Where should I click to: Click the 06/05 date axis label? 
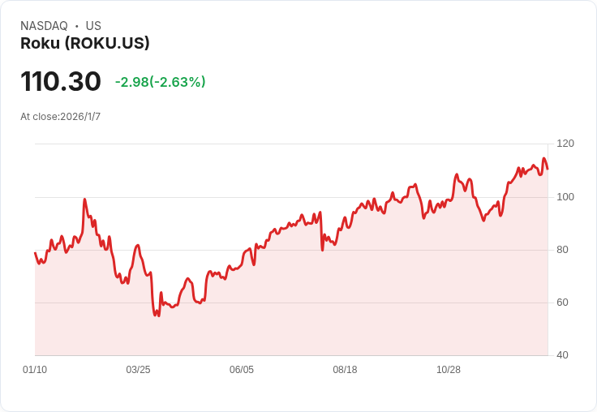[242, 370]
